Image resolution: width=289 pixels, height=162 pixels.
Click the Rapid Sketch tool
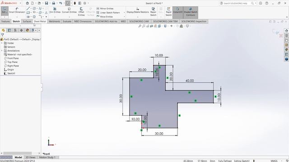pos(168,12)
